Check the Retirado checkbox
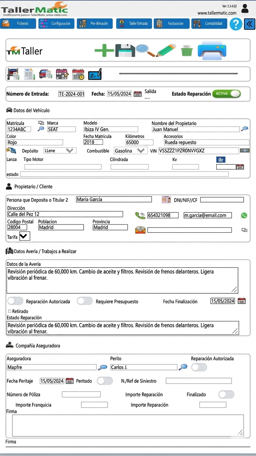The width and height of the screenshot is (256, 456). coord(9,311)
